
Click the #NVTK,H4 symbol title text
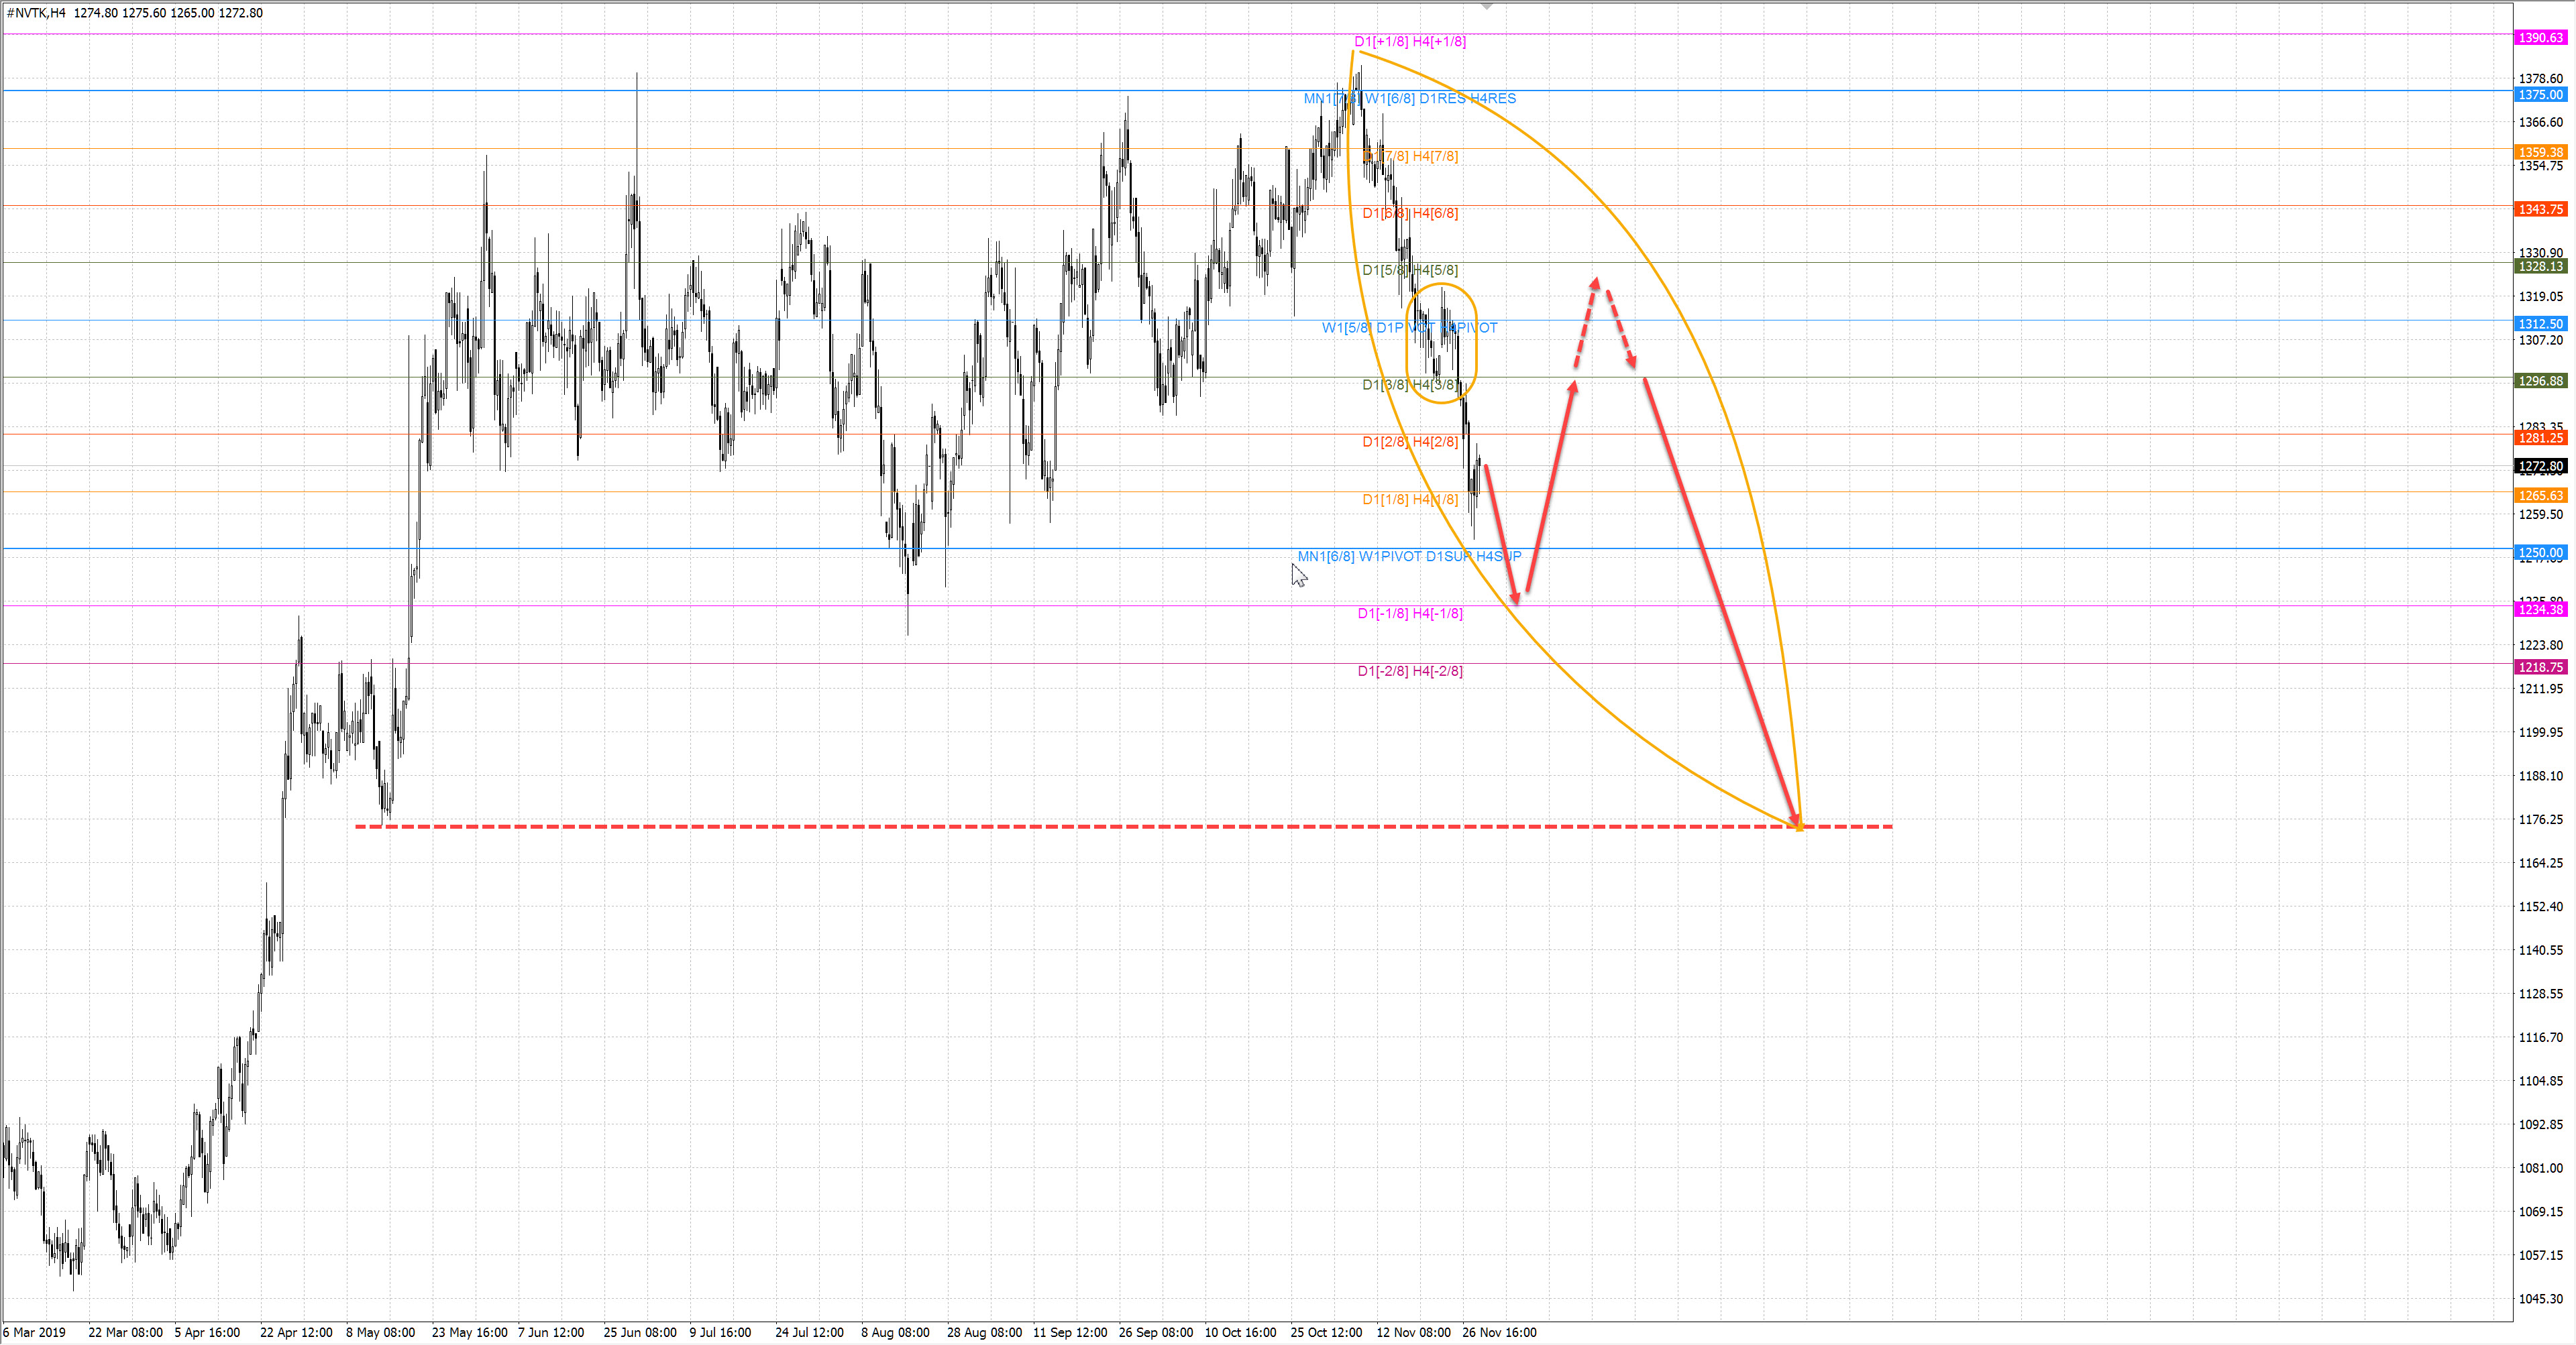point(37,13)
